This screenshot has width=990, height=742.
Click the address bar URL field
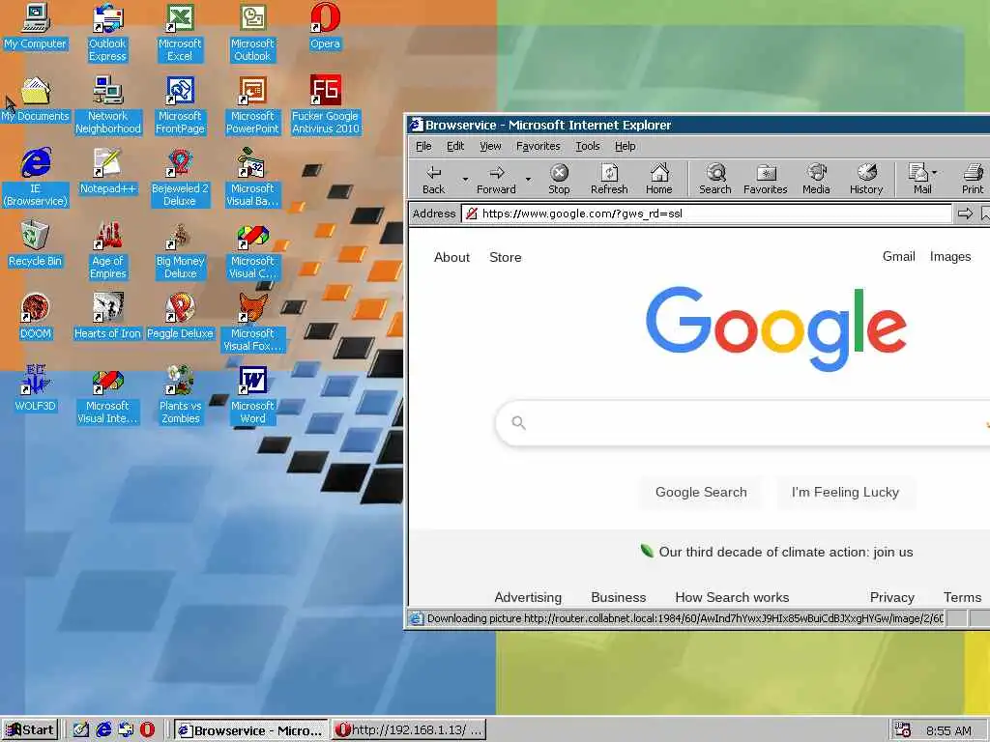tap(707, 214)
